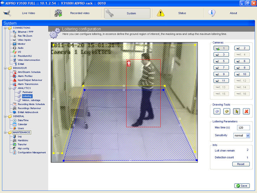
Task: Click the red X delete tool
Action: click(246, 111)
